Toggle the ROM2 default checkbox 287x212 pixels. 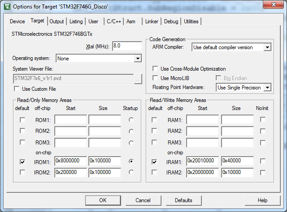coord(22,131)
